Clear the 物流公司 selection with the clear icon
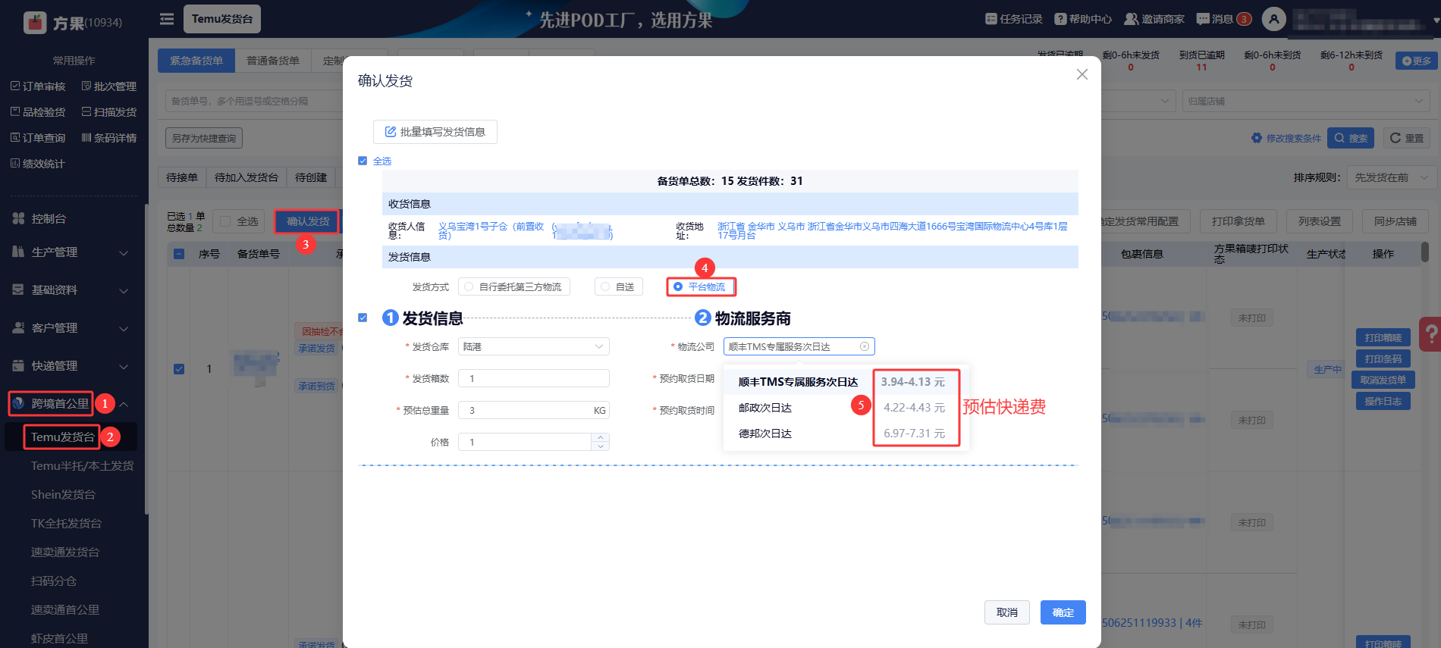 pos(865,346)
